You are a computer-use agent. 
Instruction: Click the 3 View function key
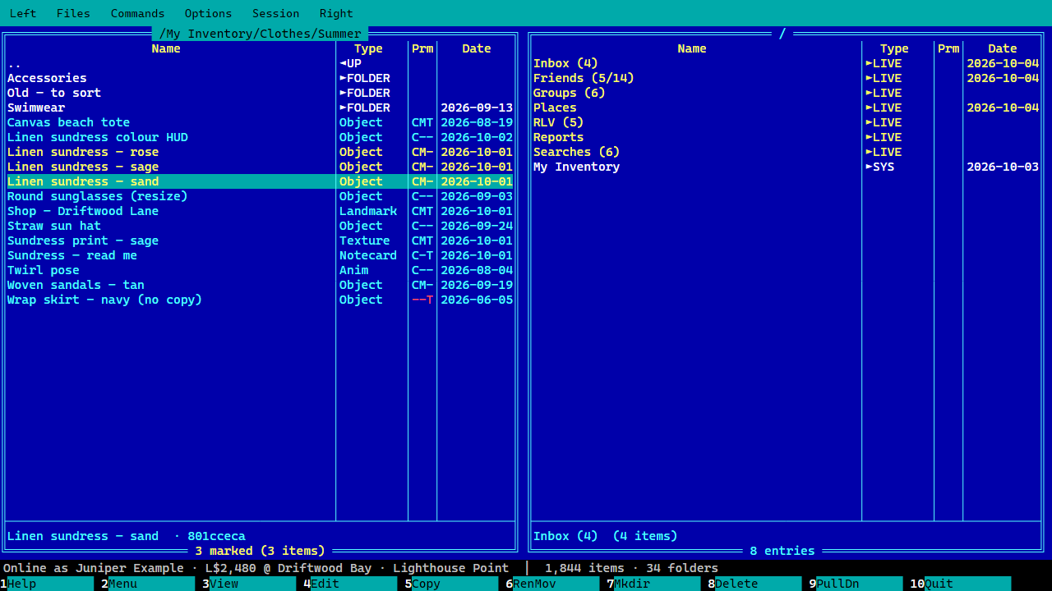[249, 584]
